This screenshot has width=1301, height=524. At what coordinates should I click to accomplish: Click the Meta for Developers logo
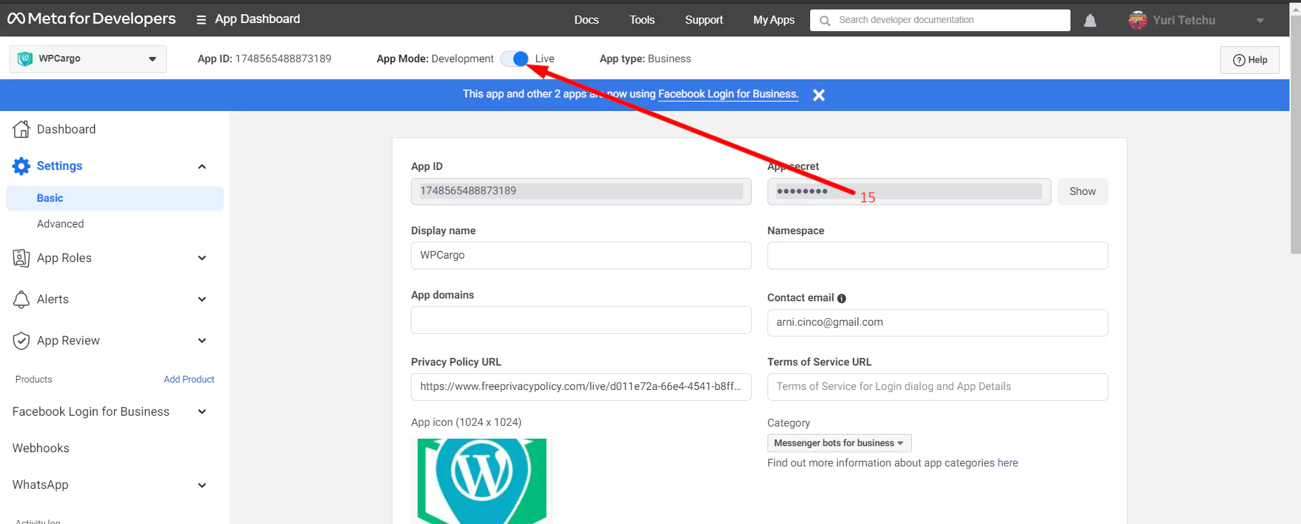pyautogui.click(x=92, y=19)
